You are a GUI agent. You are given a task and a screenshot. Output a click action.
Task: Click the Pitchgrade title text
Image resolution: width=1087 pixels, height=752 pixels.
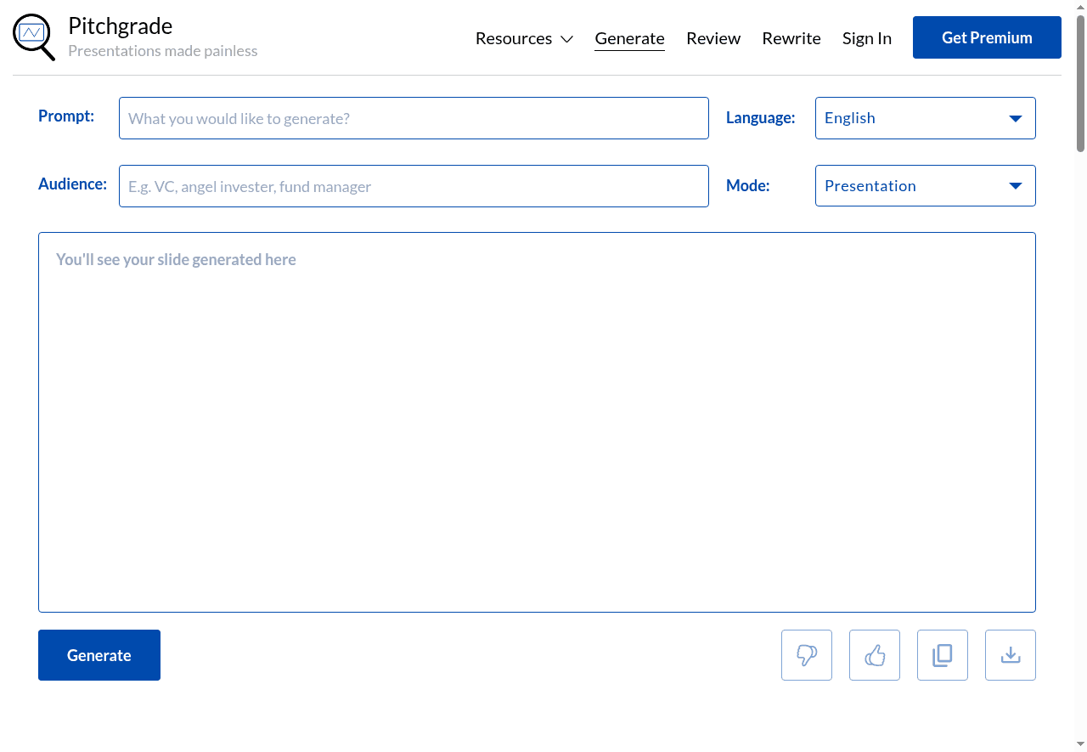click(120, 26)
